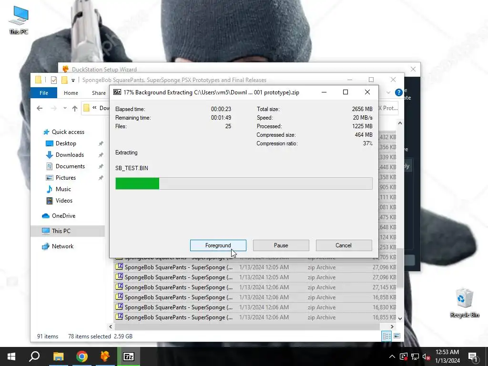The width and height of the screenshot is (488, 366).
Task: Click horizontal scrollbar left arrow in Explorer
Action: point(111,326)
